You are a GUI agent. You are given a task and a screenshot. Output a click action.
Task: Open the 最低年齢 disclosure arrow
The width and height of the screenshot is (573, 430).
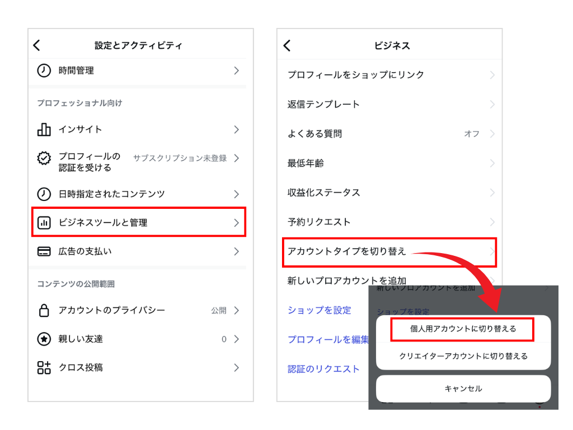click(x=492, y=163)
